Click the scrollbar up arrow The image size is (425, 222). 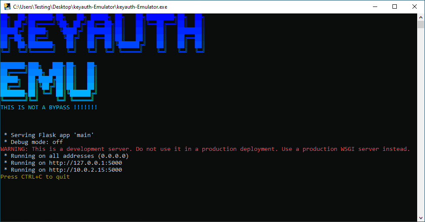click(x=421, y=17)
